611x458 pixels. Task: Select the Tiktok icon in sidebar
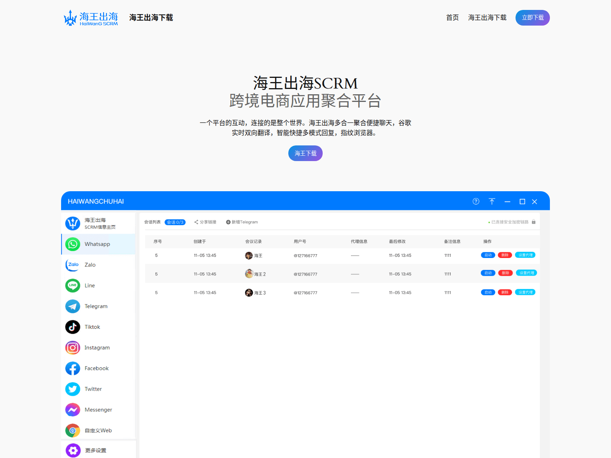pyautogui.click(x=73, y=327)
